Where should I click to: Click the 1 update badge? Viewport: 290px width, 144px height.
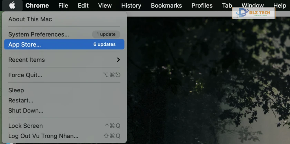106,34
